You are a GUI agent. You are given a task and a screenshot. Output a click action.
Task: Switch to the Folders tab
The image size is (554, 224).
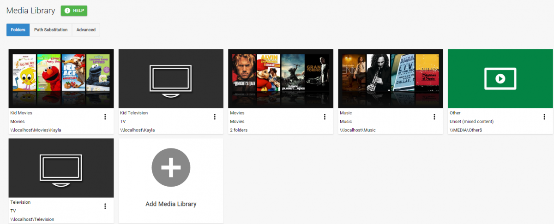pos(18,30)
